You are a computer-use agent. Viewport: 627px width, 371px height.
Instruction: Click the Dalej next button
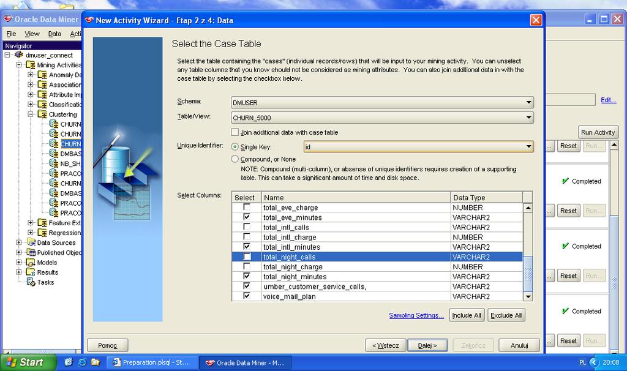click(427, 345)
